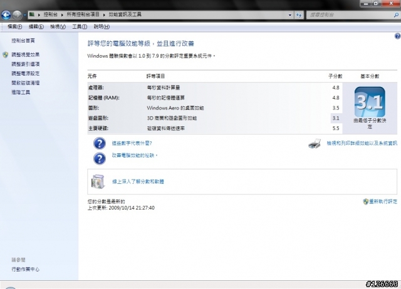The width and height of the screenshot is (401, 289).
Task: Select 控制台 breadcrumb in address bar
Action: click(50, 14)
